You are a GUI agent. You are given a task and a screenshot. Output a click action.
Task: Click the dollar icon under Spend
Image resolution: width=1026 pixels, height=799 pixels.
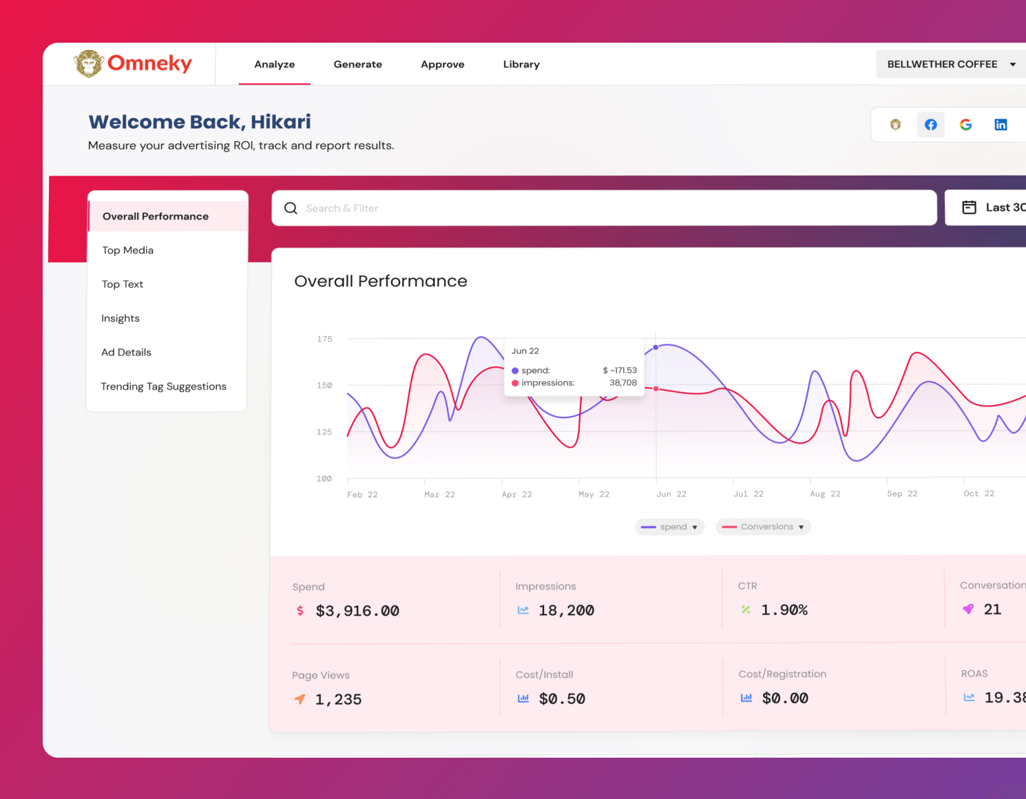(x=300, y=610)
